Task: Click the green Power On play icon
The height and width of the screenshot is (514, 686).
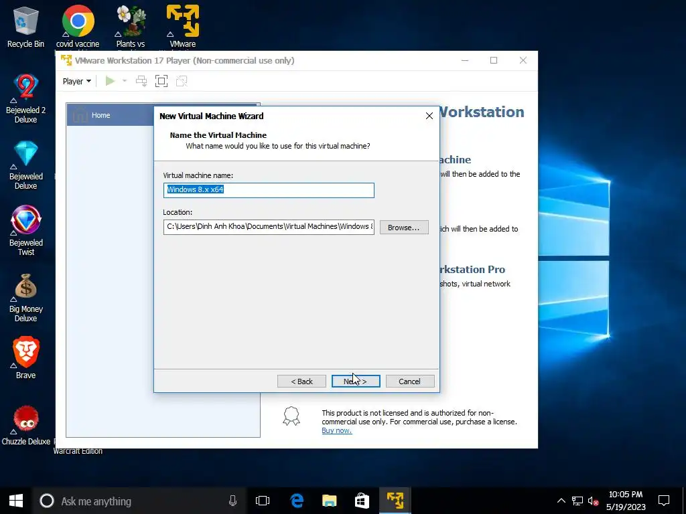Action: 110,81
